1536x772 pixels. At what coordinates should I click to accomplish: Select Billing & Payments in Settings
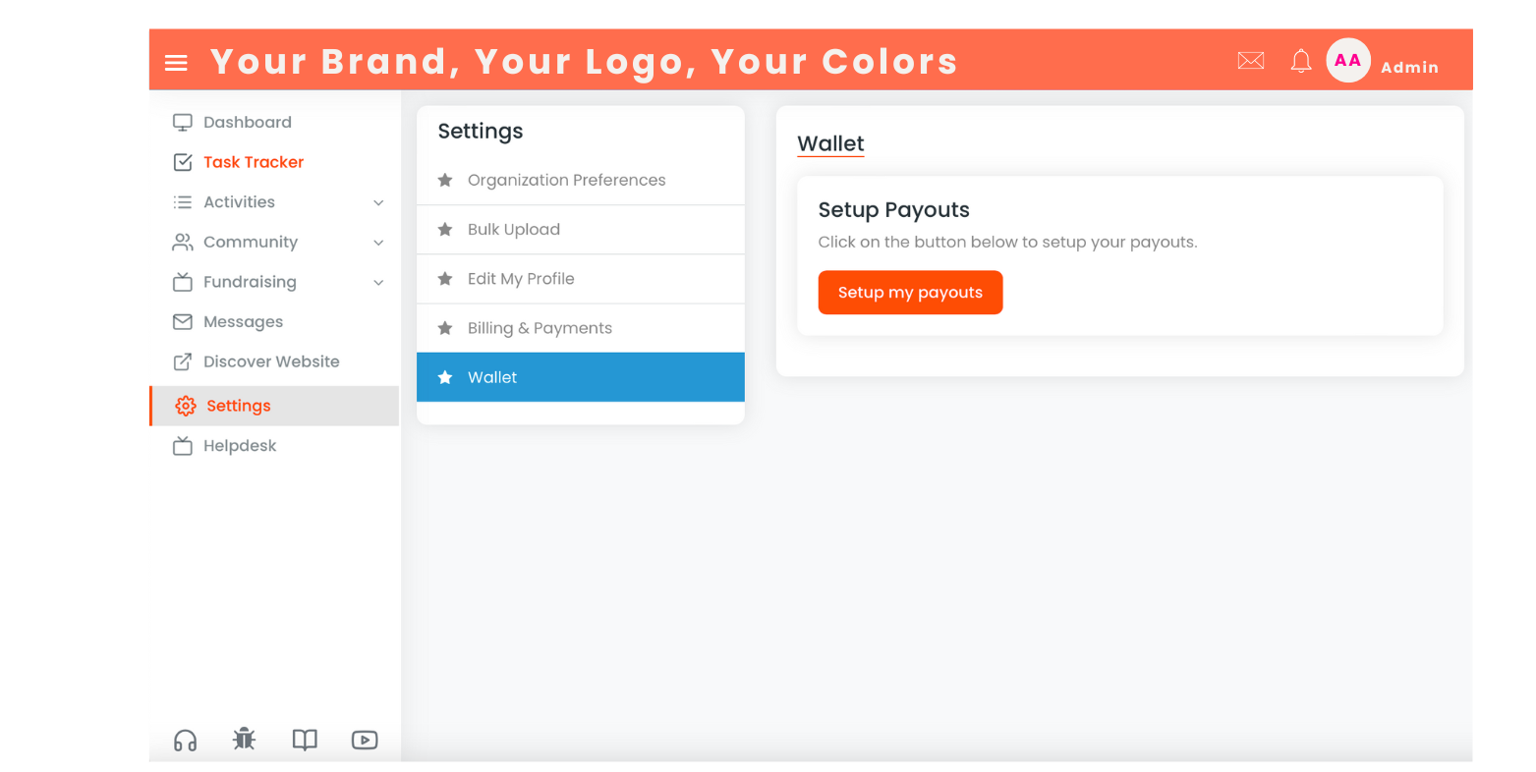tap(580, 328)
